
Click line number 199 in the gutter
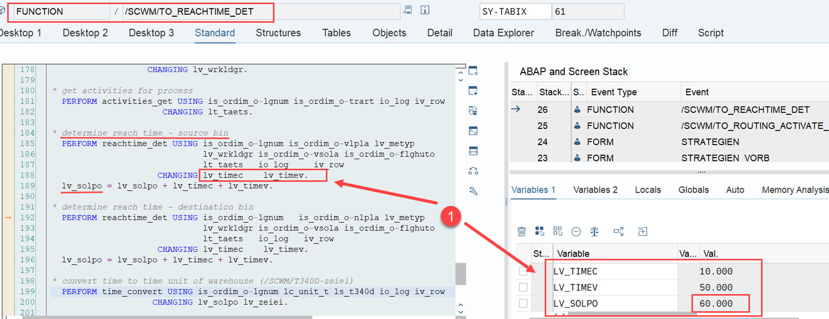tap(27, 292)
